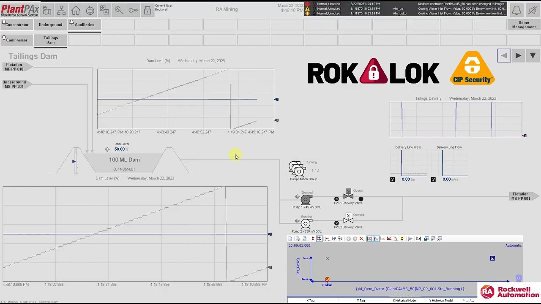The image size is (541, 304).
Task: Click the back arrow in XY plot toolbar
Action: pos(349,239)
